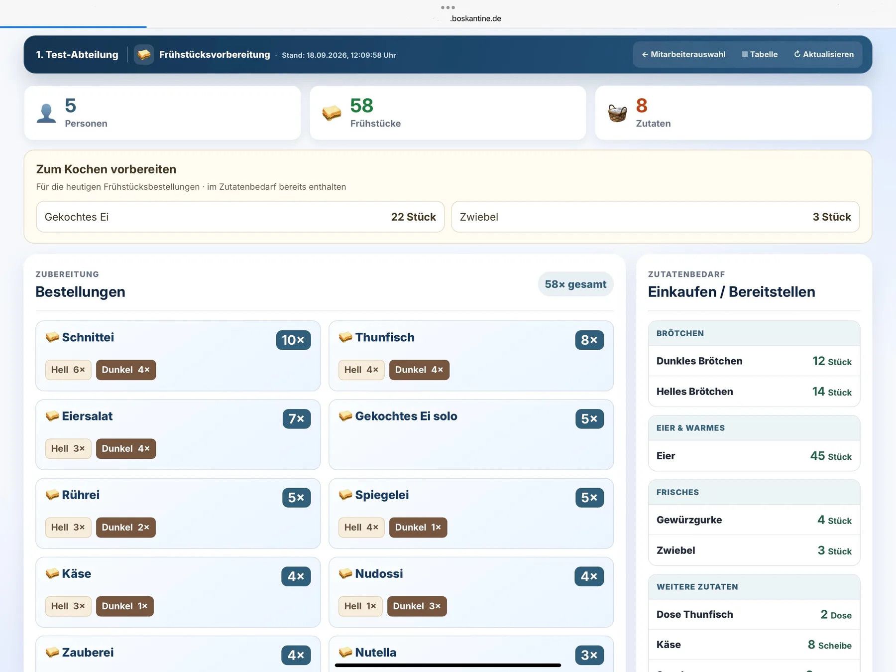Viewport: 896px width, 672px height.
Task: Click Hell 3× tag under Rührei
Action: (x=68, y=527)
